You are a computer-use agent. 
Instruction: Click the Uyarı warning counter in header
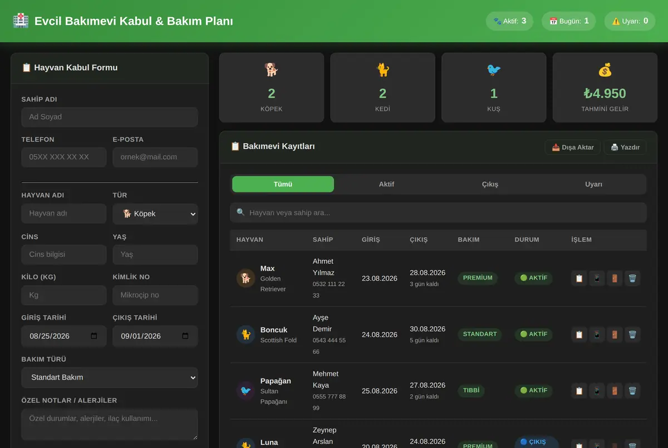pos(630,21)
